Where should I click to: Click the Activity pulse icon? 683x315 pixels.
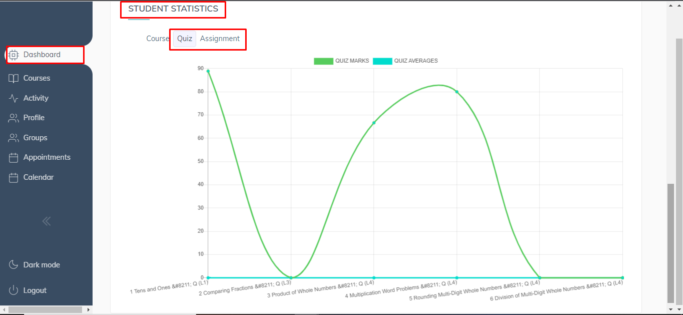pyautogui.click(x=14, y=98)
